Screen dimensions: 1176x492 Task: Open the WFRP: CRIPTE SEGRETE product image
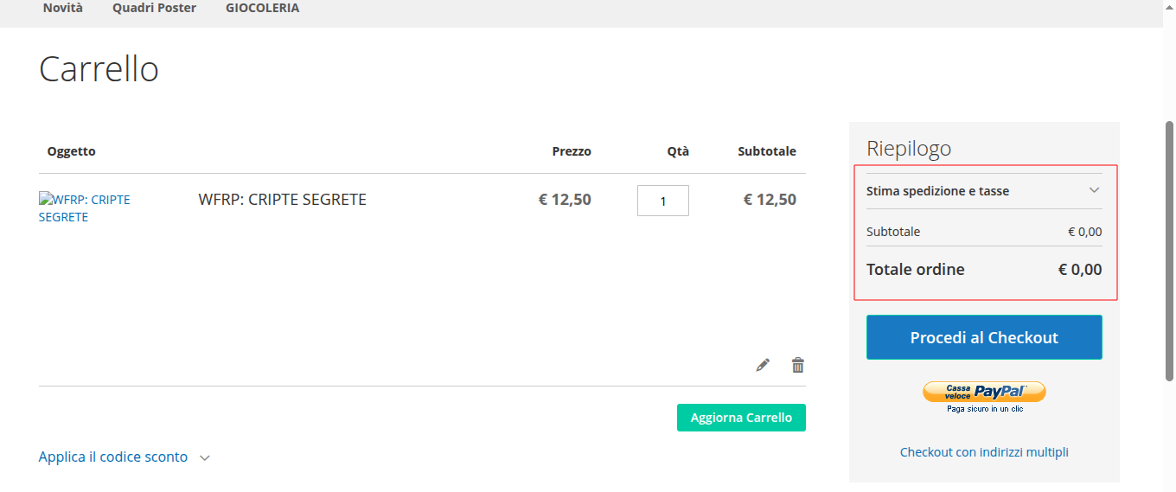coord(85,208)
